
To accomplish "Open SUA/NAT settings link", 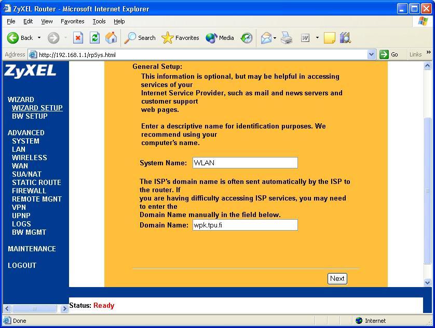I will coord(26,174).
